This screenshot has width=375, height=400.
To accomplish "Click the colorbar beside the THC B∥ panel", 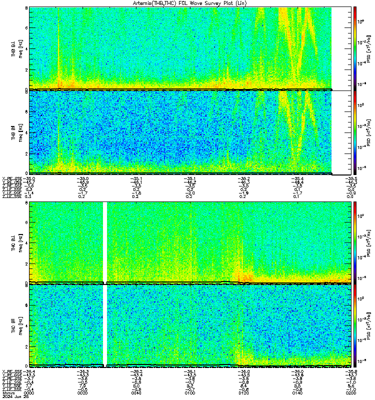I will [355, 326].
